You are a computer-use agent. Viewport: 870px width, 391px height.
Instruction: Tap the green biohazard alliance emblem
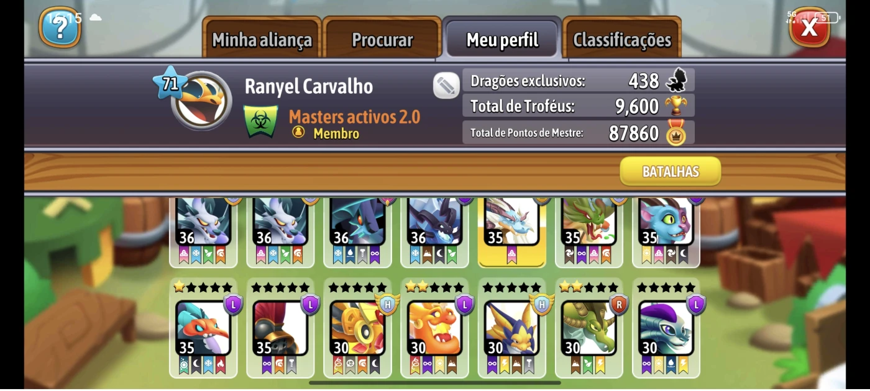point(260,122)
